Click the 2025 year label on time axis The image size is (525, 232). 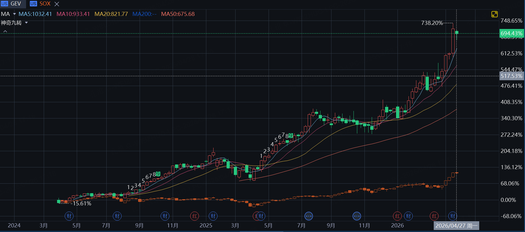tap(206, 225)
